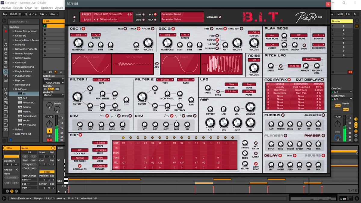The width and height of the screenshot is (361, 203).
Task: Adjust the Filter 1 CUTOFF knob
Action: pyautogui.click(x=77, y=97)
